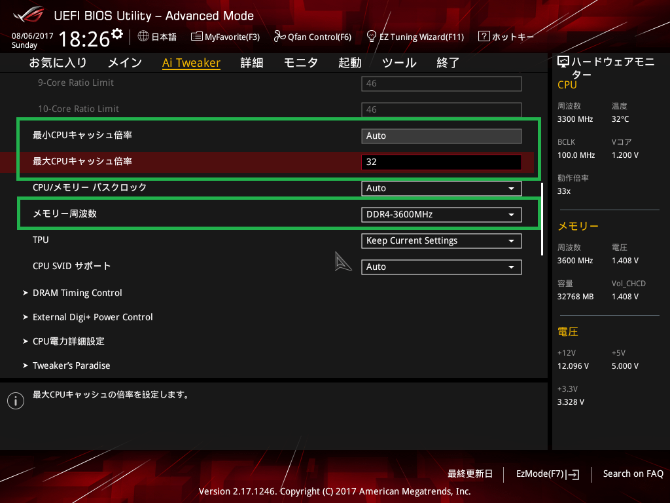
Task: Click 10-Core Ratio Limit field
Action: click(442, 109)
